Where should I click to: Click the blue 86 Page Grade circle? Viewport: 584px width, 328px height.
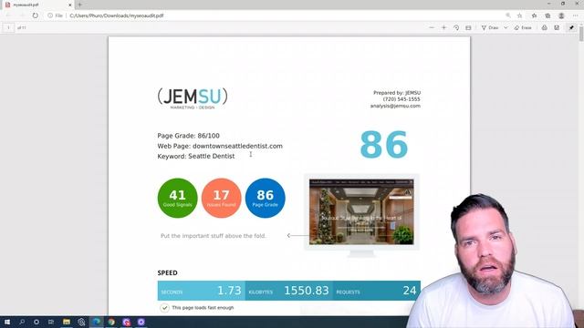pos(266,198)
